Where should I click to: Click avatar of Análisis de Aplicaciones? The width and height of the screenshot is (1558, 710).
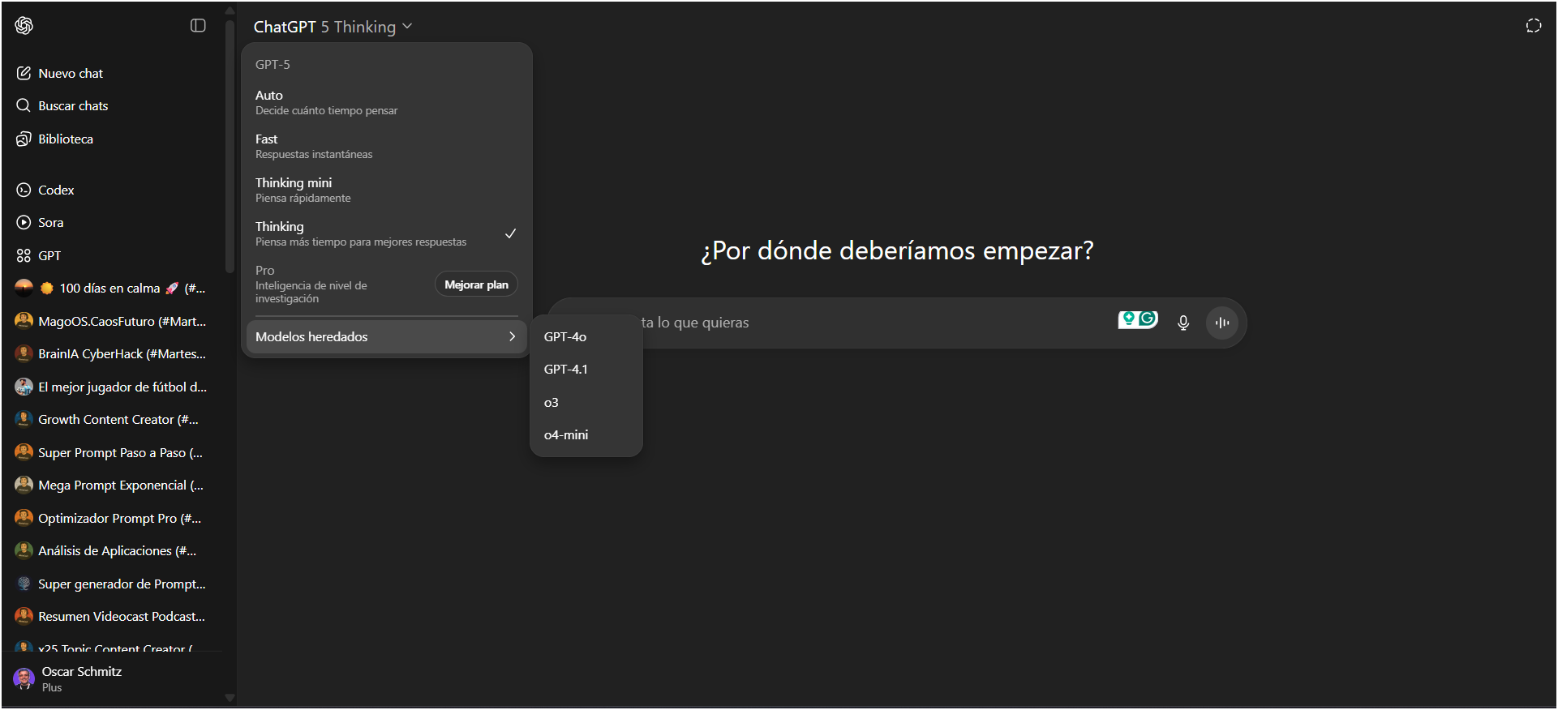(24, 550)
